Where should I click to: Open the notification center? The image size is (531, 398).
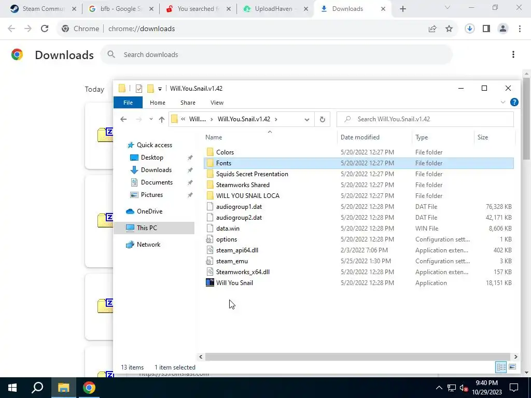(514, 388)
